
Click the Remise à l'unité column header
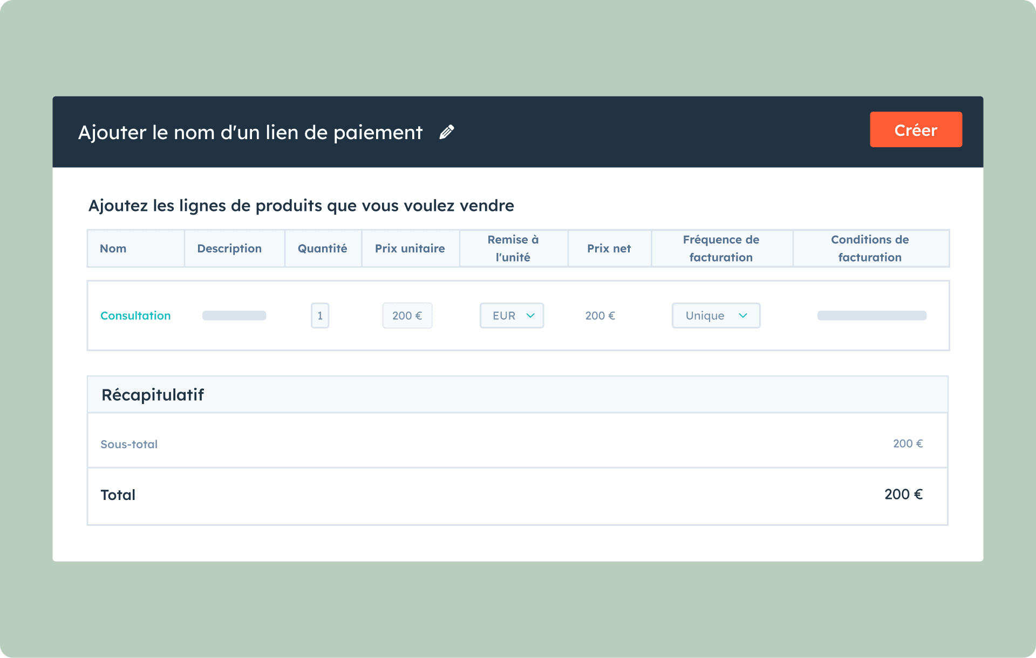(513, 249)
